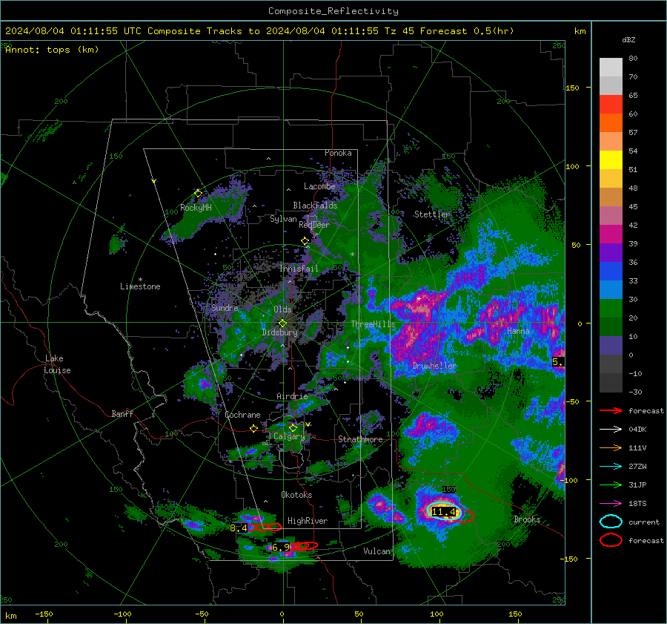Click the Composite_Reflectivity title
The height and width of the screenshot is (624, 667).
(x=333, y=11)
